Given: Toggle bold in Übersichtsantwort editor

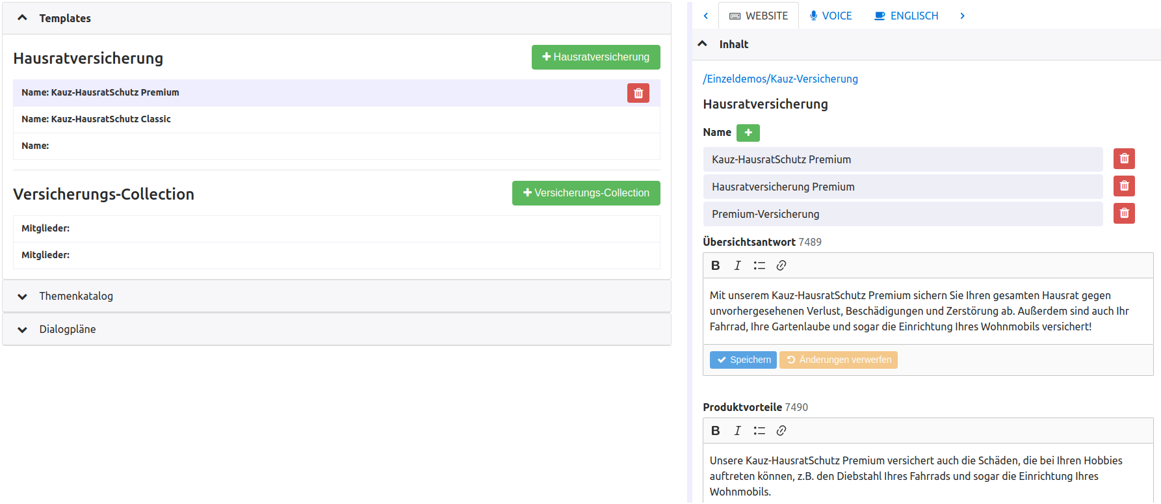Looking at the screenshot, I should click(716, 265).
